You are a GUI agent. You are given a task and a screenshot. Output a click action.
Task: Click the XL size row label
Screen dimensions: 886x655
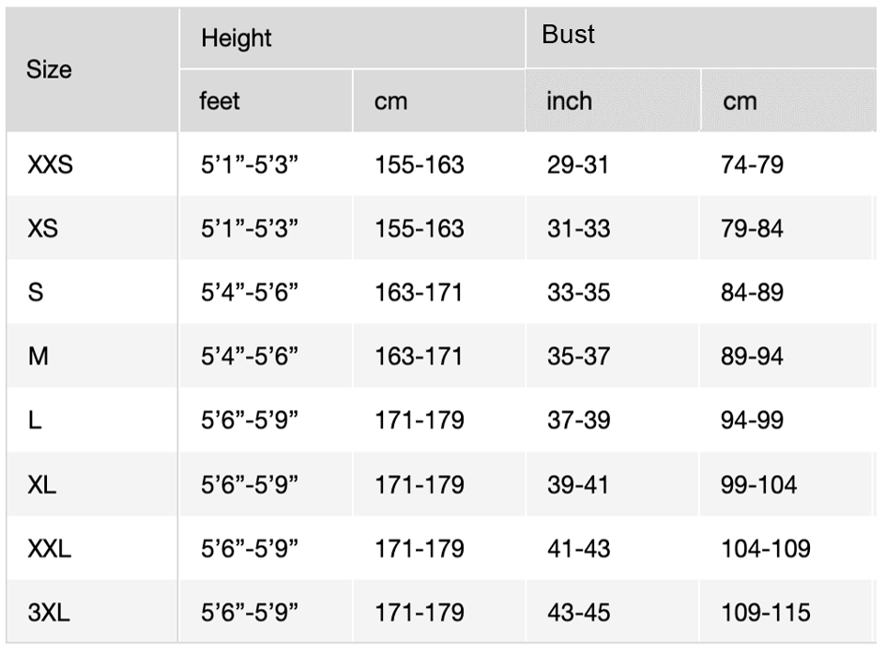click(42, 484)
